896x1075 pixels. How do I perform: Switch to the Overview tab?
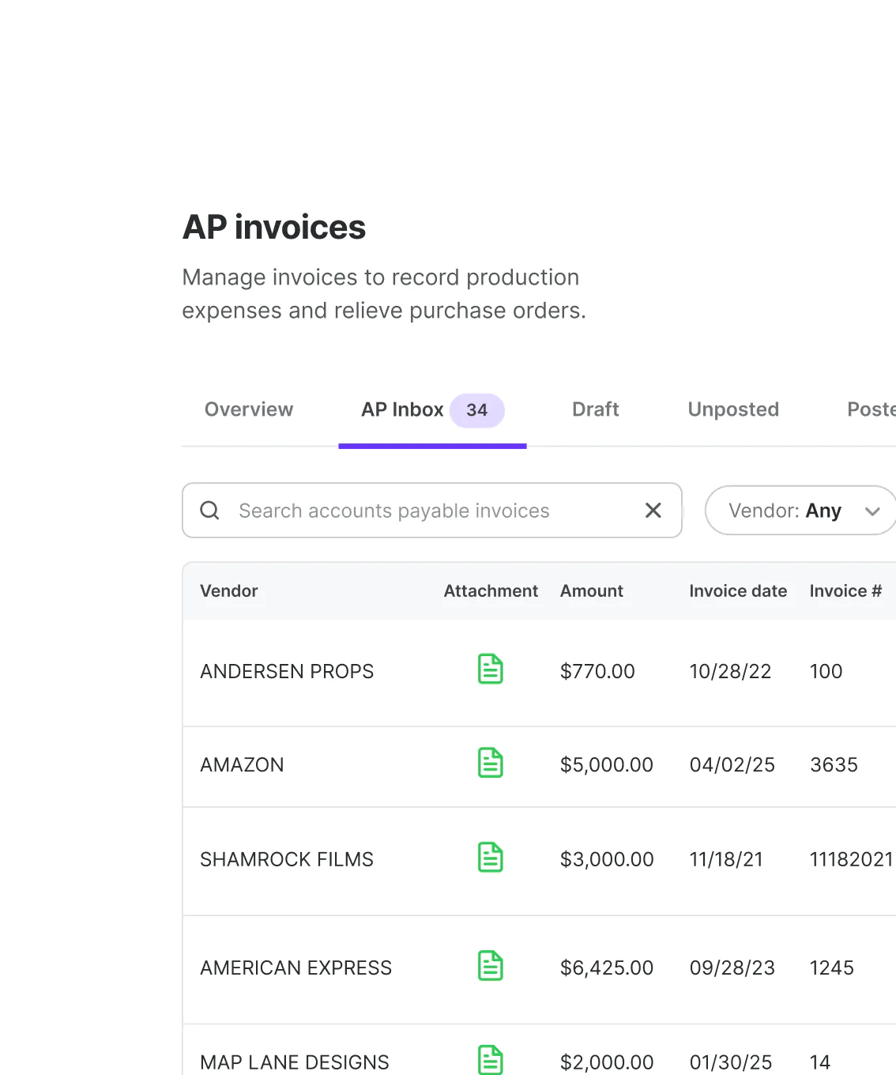coord(249,409)
